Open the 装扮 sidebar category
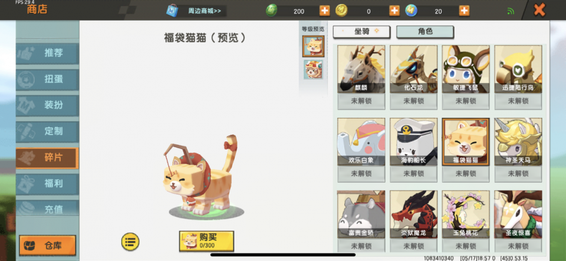Viewport: 566px width, 261px height. point(47,105)
